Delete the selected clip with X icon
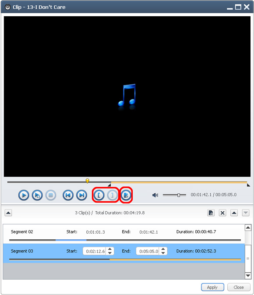This screenshot has height=295, width=254. point(222,213)
